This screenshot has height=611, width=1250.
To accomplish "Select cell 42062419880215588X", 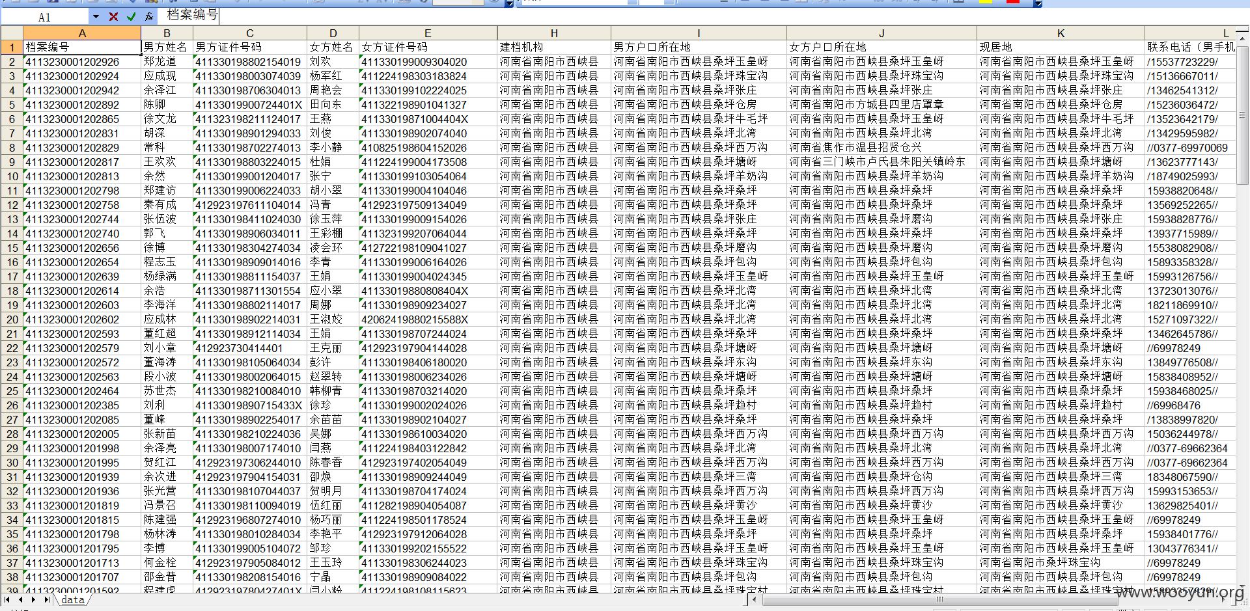I will (x=428, y=319).
